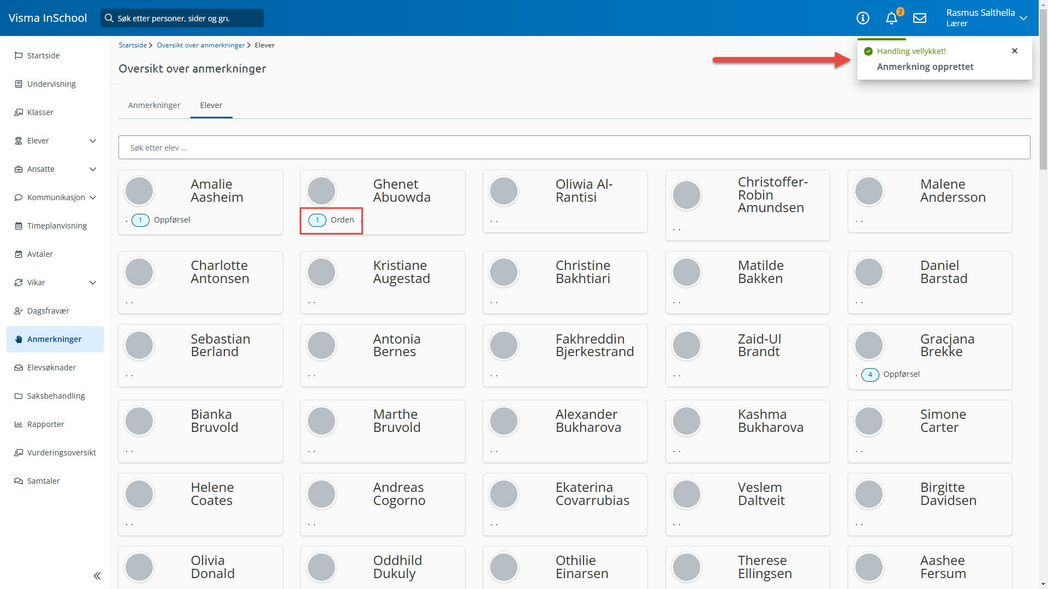Select the Elever tab

[x=211, y=105]
